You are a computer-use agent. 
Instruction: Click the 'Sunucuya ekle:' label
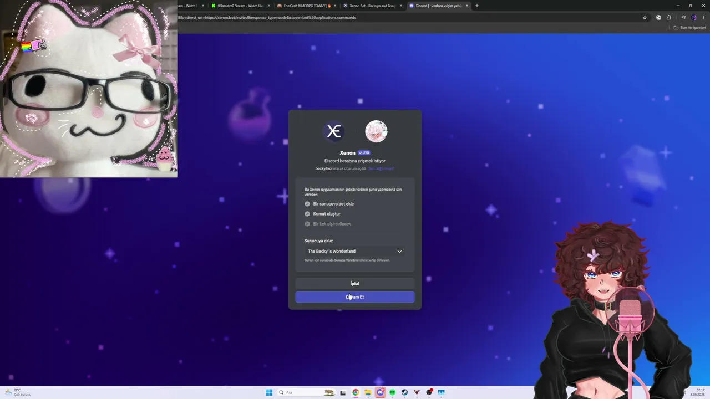[x=319, y=241]
